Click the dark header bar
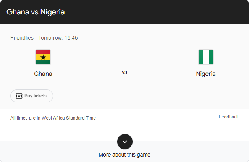Image resolution: width=249 pixels, height=163 pixels. point(124,12)
